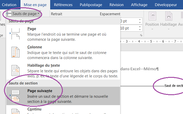The image size is (183, 114).
Task: Expand the Habillage dropdown arrow
Action: (169, 29)
